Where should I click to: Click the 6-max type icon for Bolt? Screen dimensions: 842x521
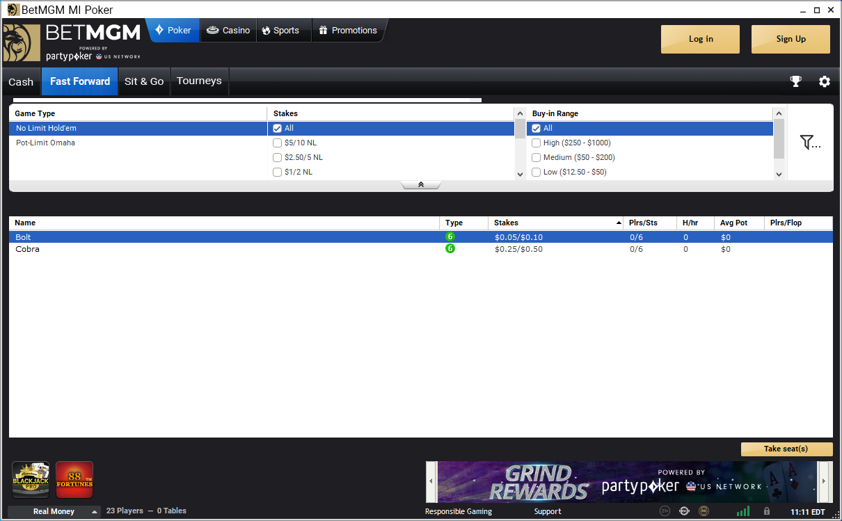450,237
